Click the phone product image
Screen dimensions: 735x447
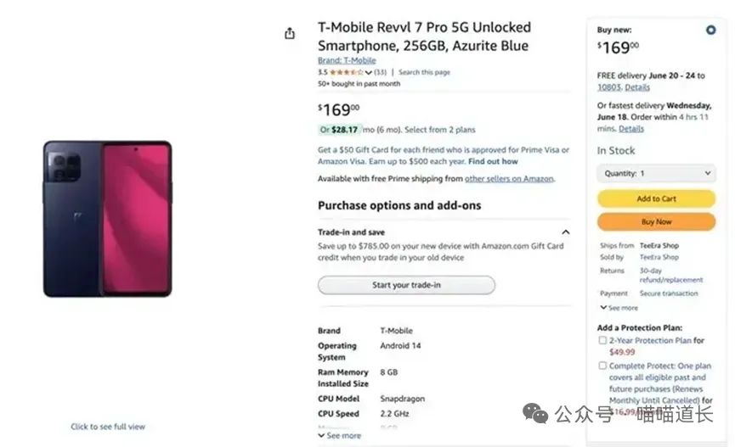pos(108,219)
